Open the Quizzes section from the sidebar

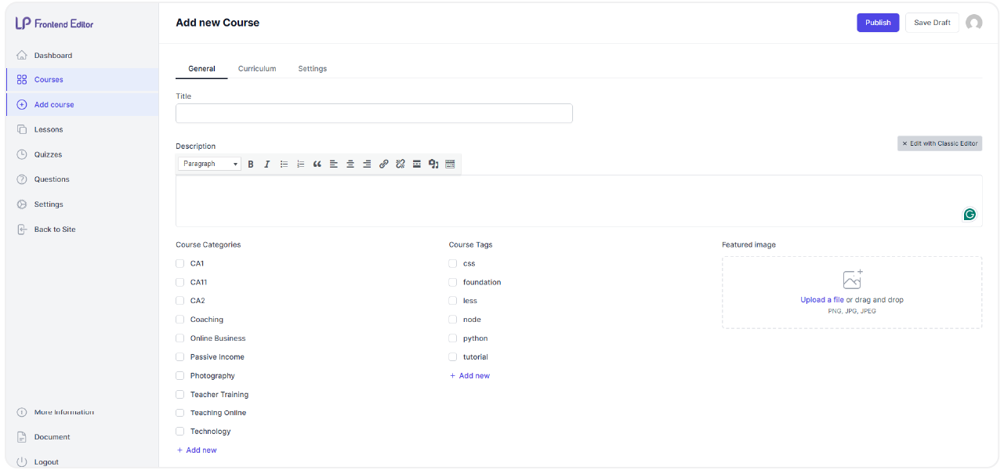[49, 154]
